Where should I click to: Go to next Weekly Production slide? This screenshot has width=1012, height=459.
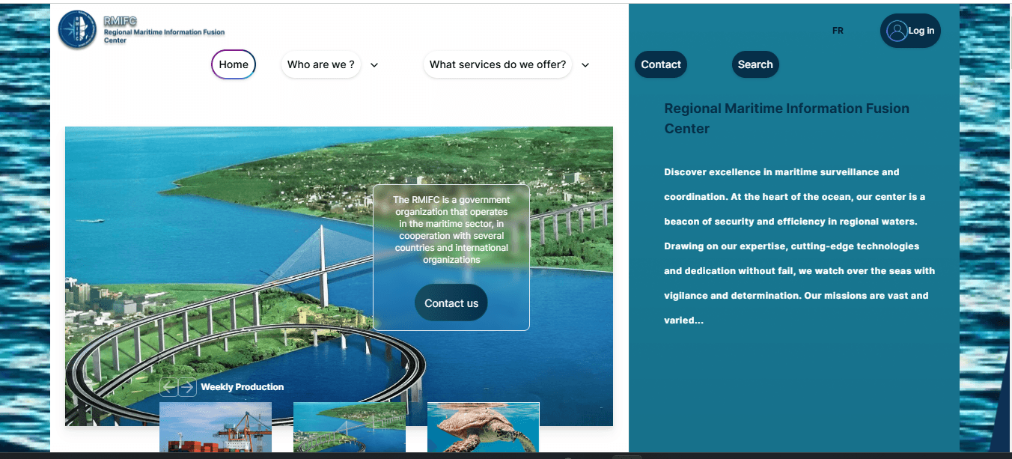tap(187, 387)
